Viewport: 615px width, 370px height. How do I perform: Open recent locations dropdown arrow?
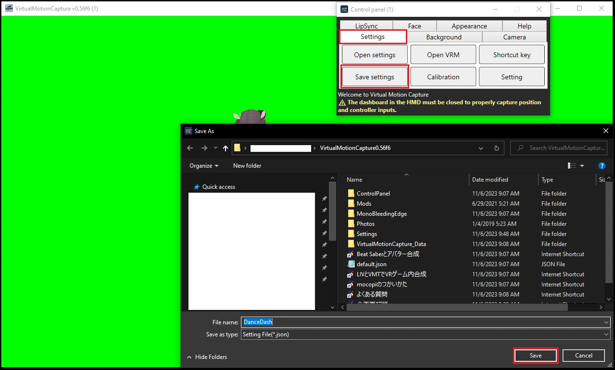pos(215,148)
